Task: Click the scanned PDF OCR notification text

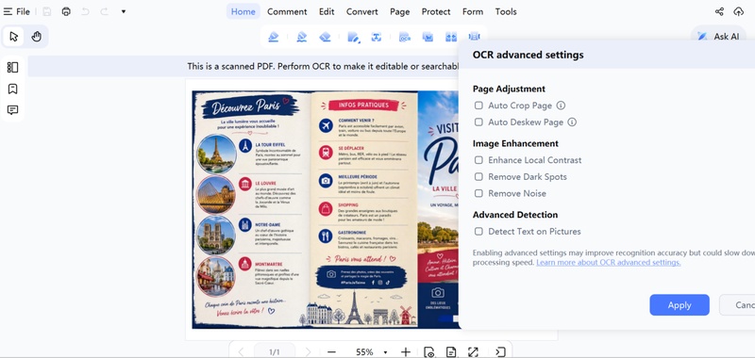Action: click(323, 66)
